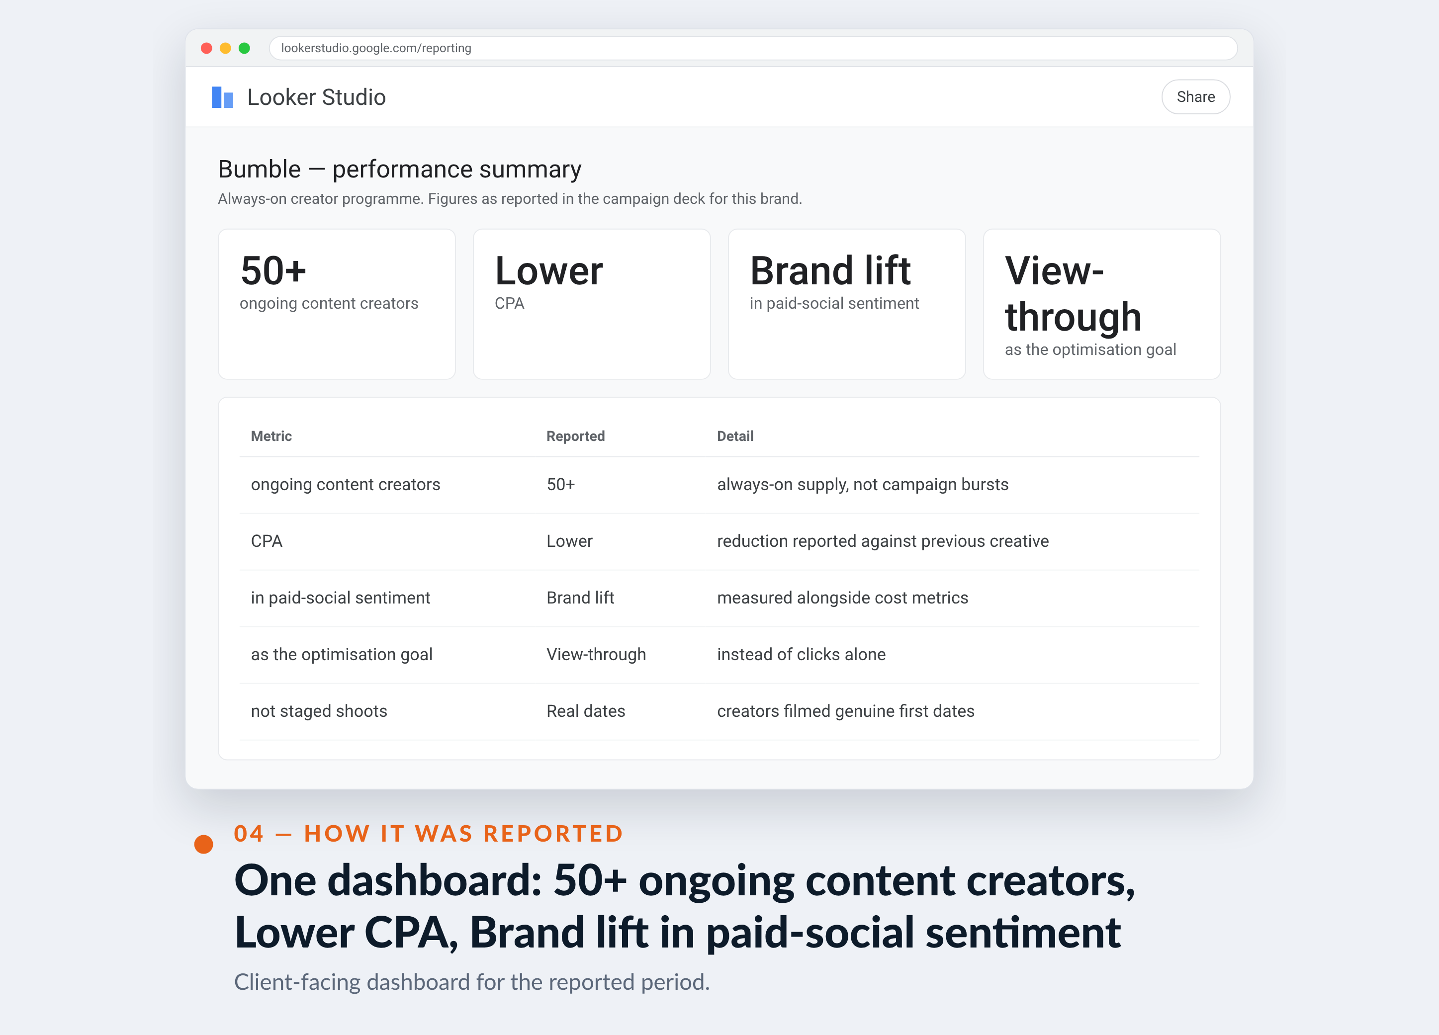The height and width of the screenshot is (1035, 1439).
Task: Click the Share button
Action: [x=1195, y=97]
